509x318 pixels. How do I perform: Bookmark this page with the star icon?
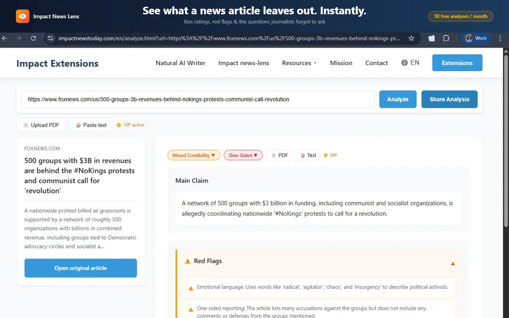pyautogui.click(x=412, y=38)
